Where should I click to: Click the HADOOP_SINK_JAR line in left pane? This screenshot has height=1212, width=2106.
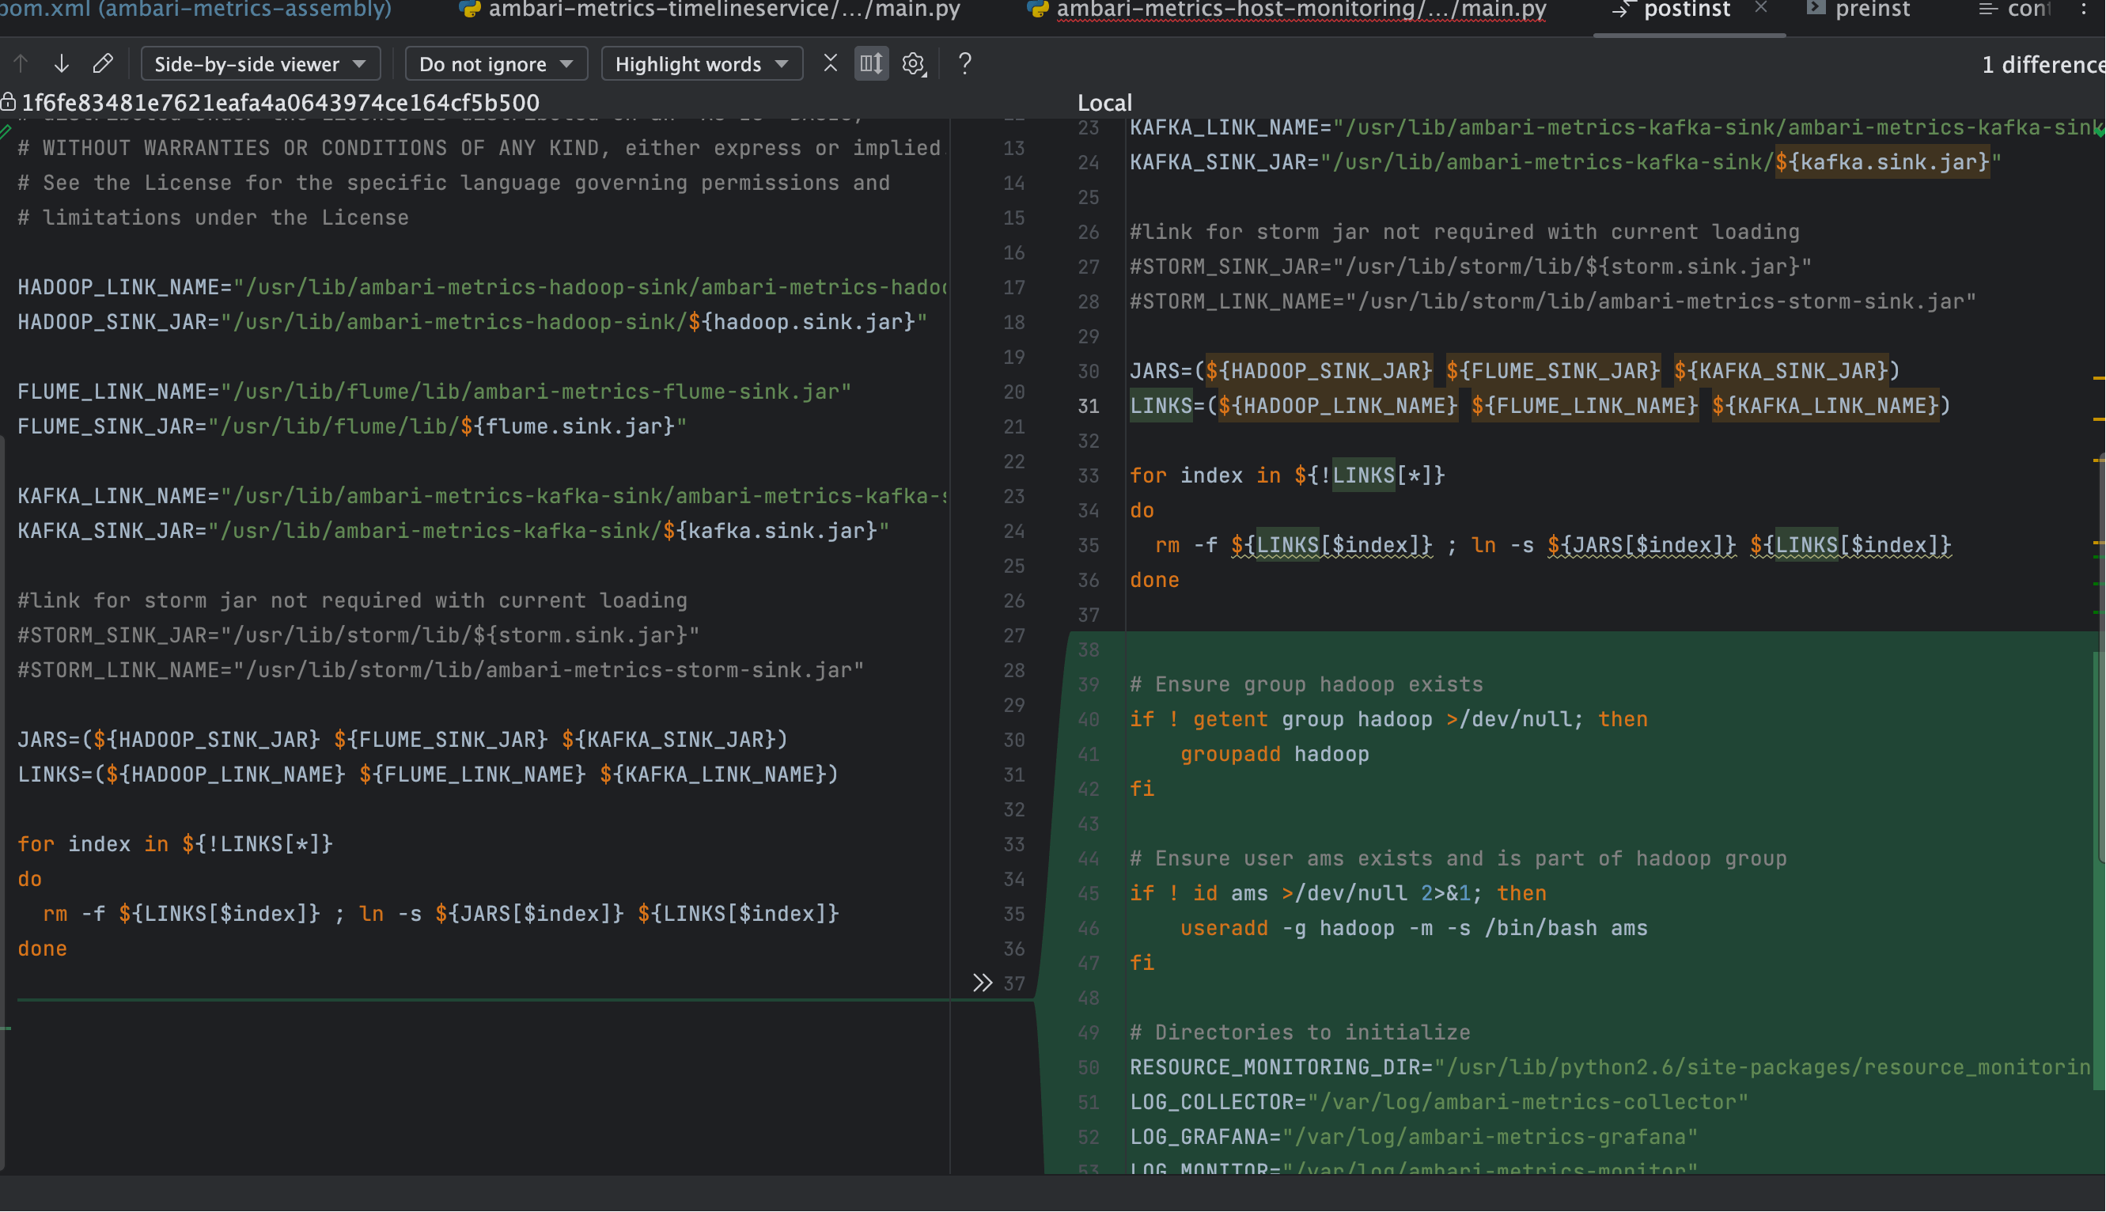[x=472, y=322]
